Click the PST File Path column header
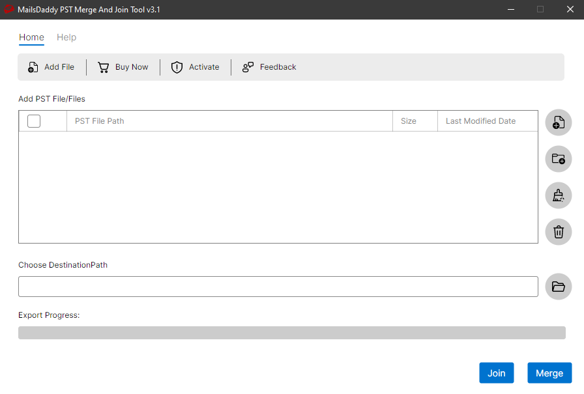 click(230, 121)
